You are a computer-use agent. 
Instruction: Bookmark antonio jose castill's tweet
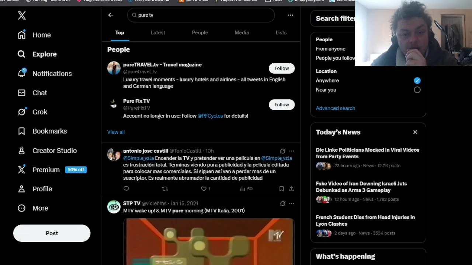(281, 188)
